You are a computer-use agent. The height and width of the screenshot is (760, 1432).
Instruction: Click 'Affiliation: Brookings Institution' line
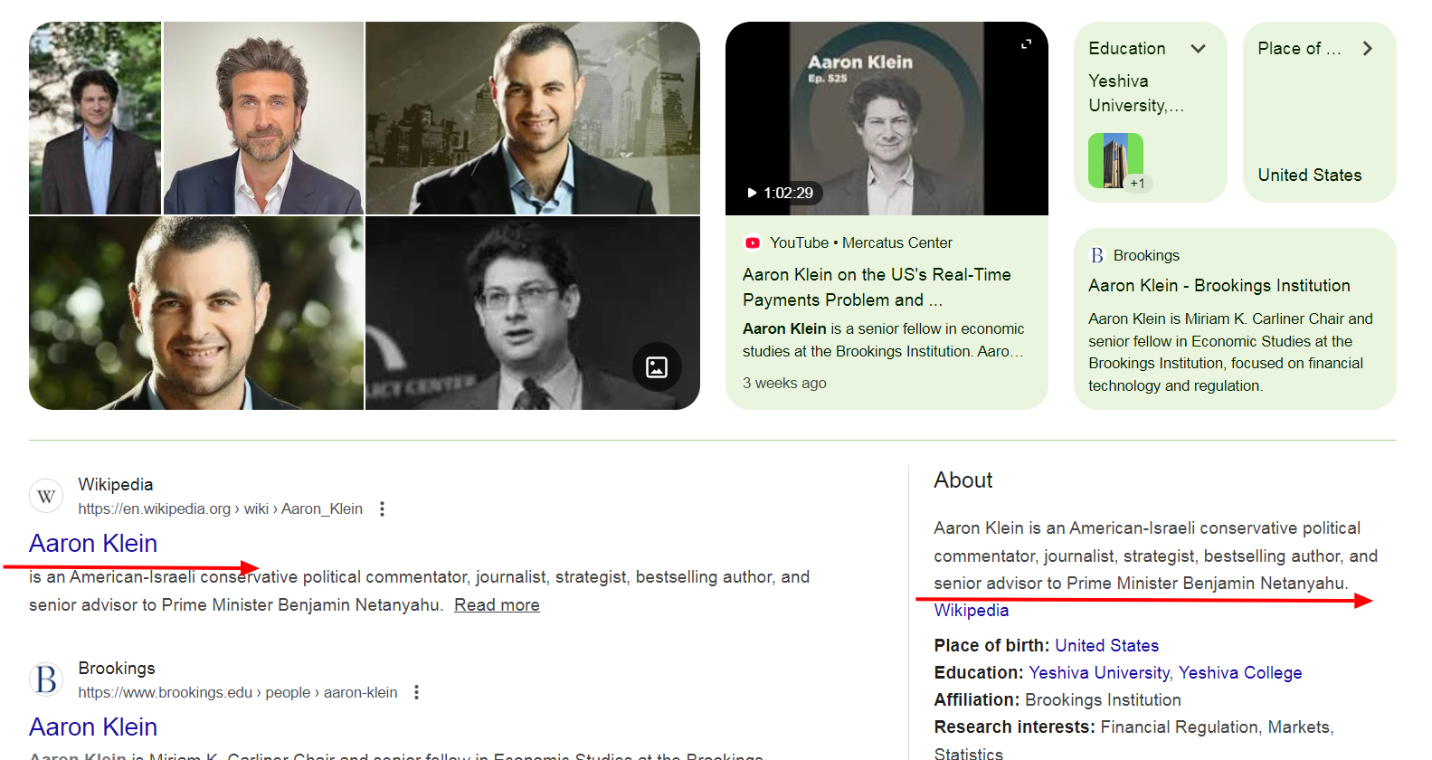1057,699
